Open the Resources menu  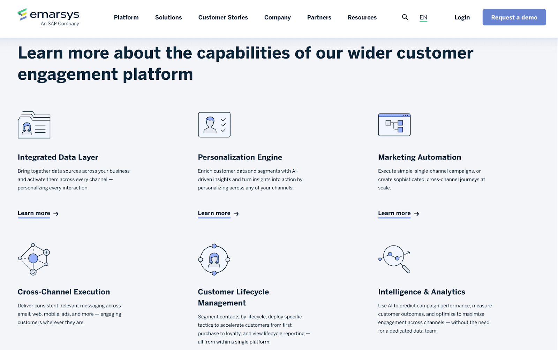point(362,17)
